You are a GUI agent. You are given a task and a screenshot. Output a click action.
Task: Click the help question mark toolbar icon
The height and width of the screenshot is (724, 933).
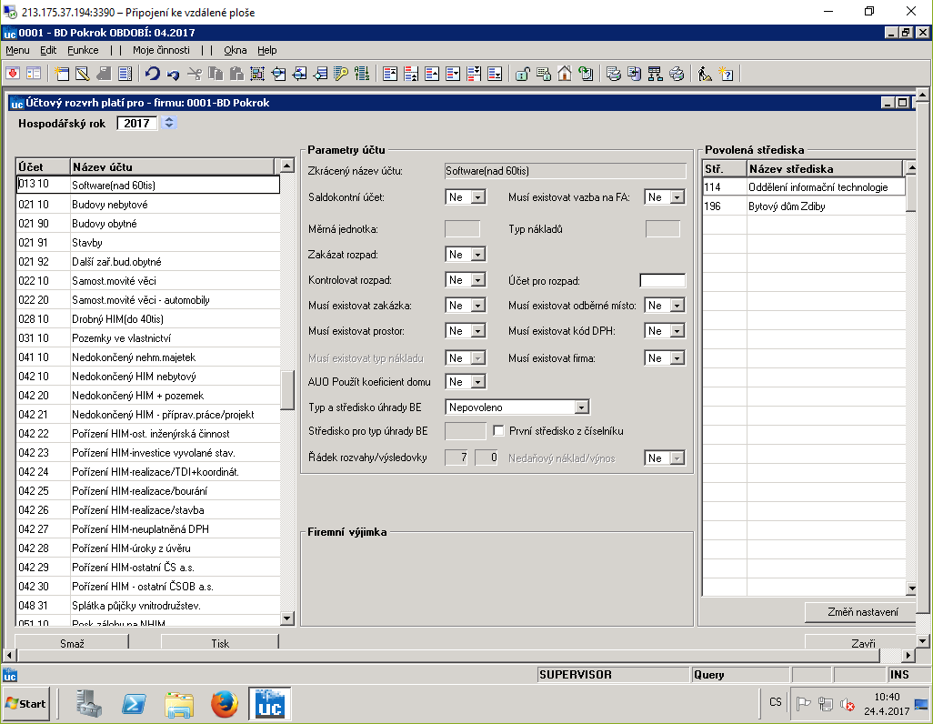pyautogui.click(x=726, y=74)
